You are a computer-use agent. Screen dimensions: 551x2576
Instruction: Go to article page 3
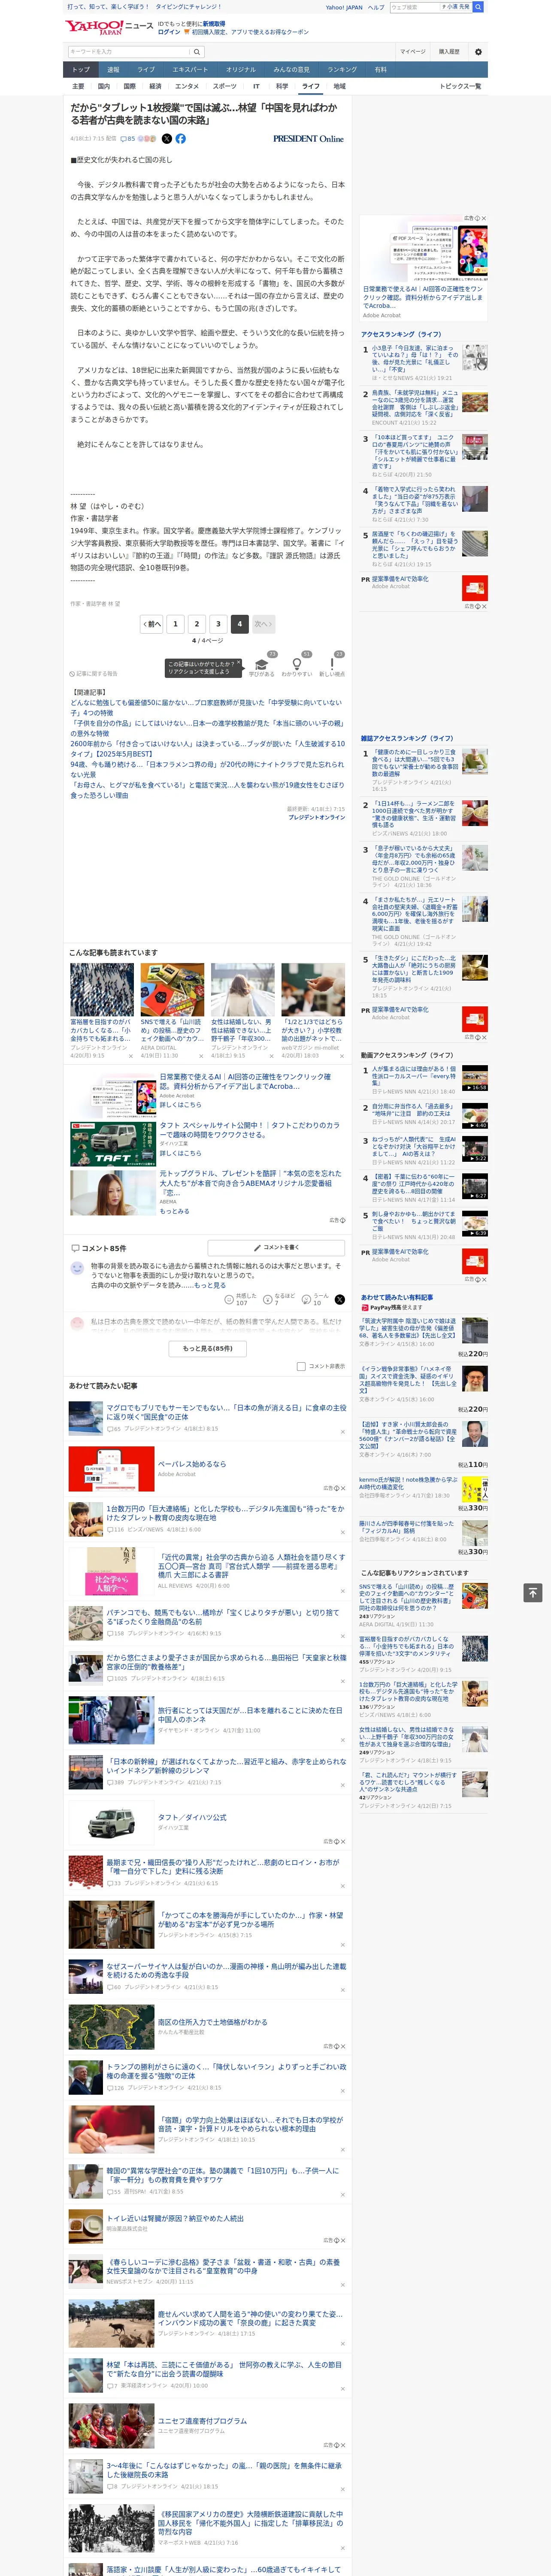[x=218, y=624]
